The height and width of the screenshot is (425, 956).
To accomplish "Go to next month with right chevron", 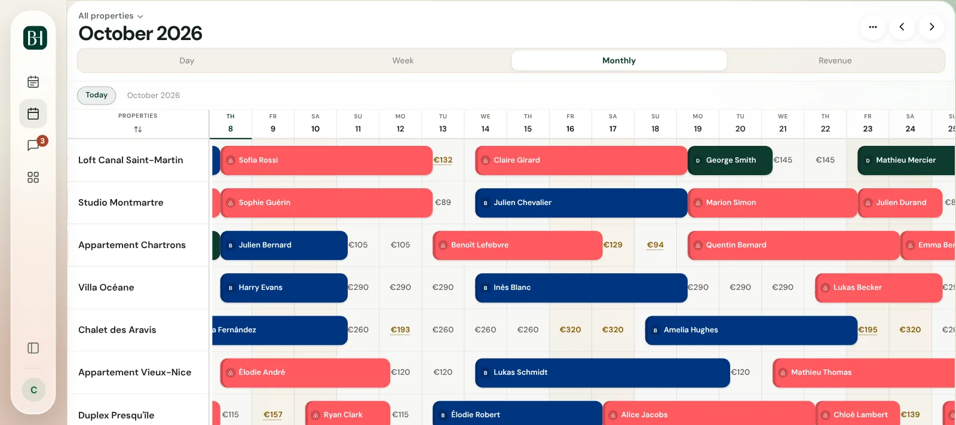I will click(932, 27).
